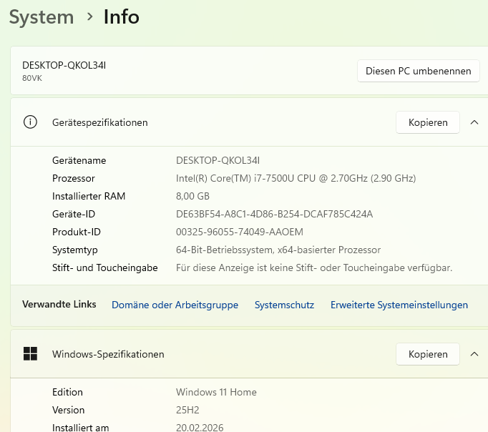The image size is (488, 432).
Task: Click the breadcrumb chevron between System and Info
Action: [x=89, y=16]
